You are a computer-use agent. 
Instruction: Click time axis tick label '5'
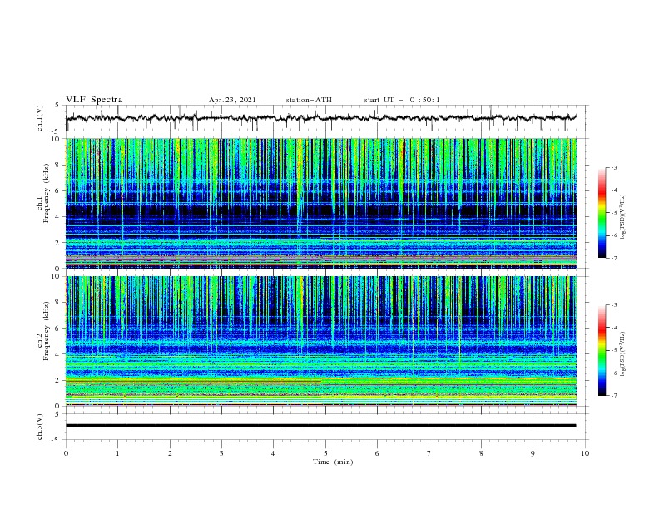325,453
